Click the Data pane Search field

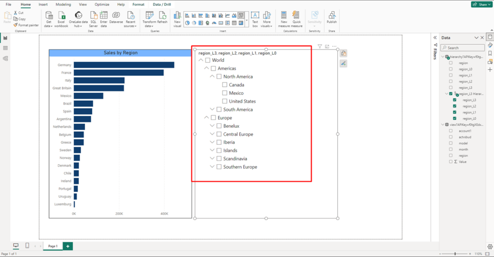click(x=463, y=48)
